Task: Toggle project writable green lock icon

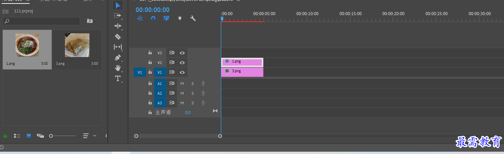Action: 5,136
